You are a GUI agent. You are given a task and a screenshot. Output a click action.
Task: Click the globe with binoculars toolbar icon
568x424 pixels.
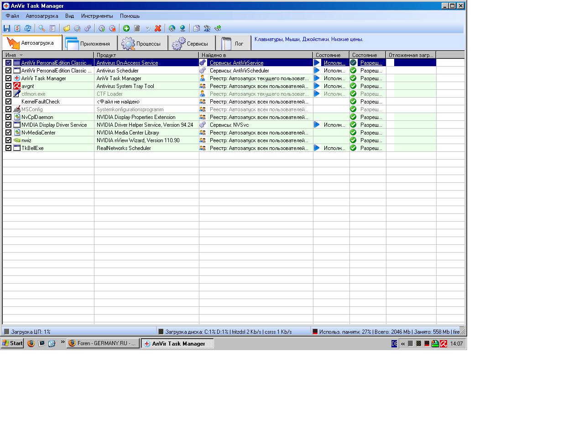pos(172,28)
